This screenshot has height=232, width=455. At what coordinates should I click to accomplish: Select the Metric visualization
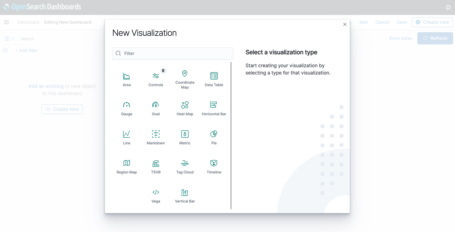185,138
